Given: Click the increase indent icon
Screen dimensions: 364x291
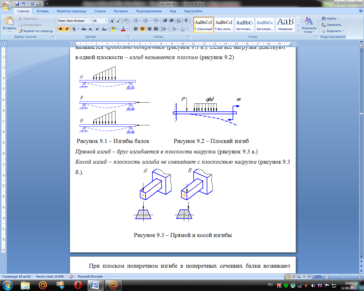Looking at the screenshot, I should click(171, 21).
